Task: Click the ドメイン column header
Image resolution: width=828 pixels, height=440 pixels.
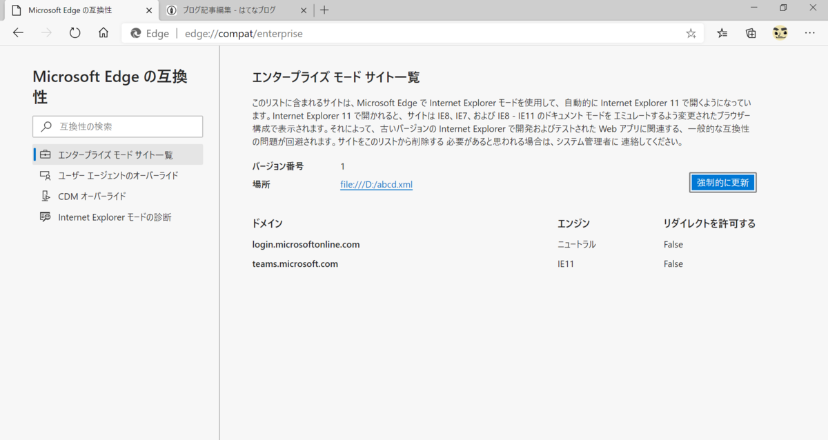Action: (x=268, y=223)
